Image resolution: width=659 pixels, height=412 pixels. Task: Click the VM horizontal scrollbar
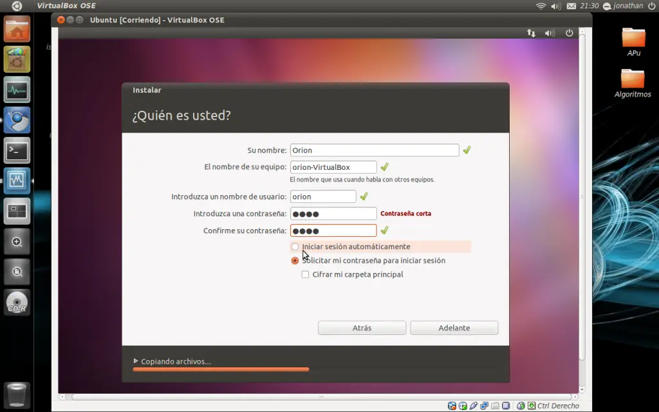[322, 397]
